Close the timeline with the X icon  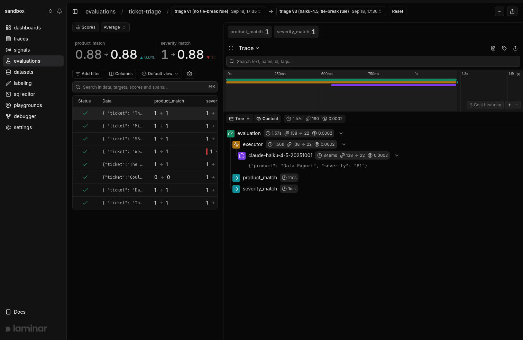[x=519, y=74]
